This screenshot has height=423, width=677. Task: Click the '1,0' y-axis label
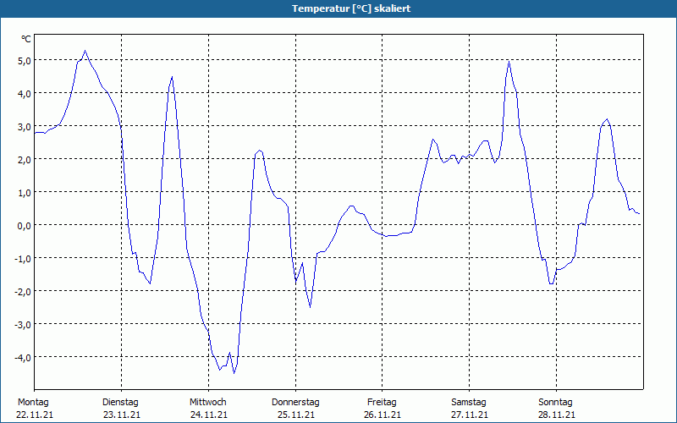[x=25, y=193]
